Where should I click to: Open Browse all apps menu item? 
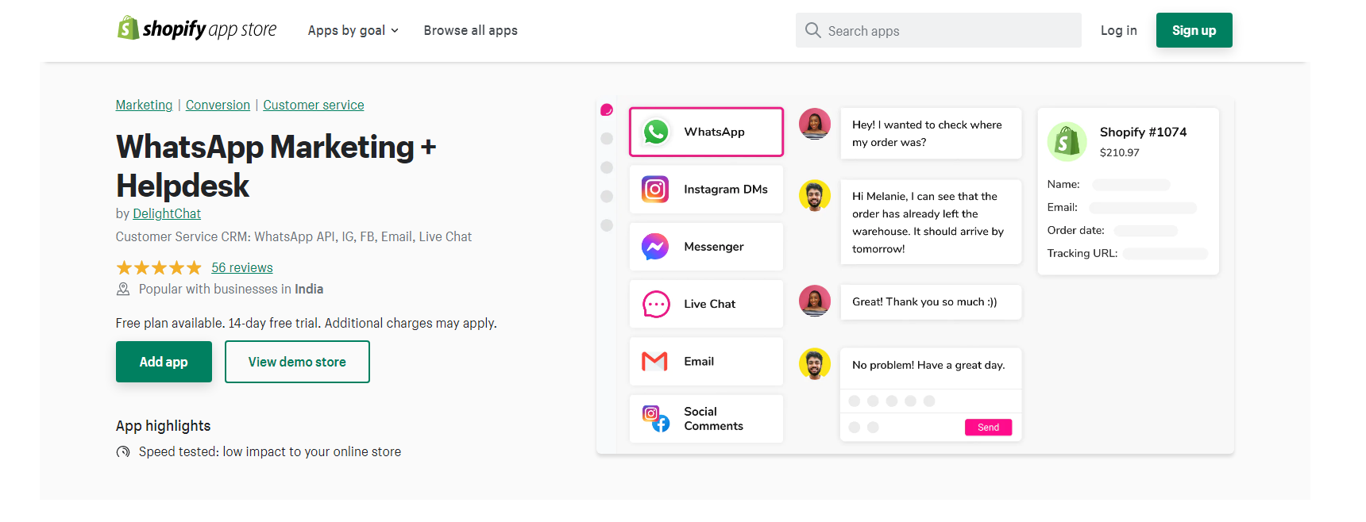click(470, 30)
